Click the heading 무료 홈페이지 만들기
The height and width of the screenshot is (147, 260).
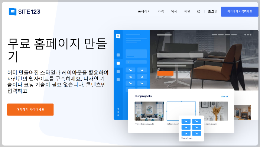[x=57, y=50]
